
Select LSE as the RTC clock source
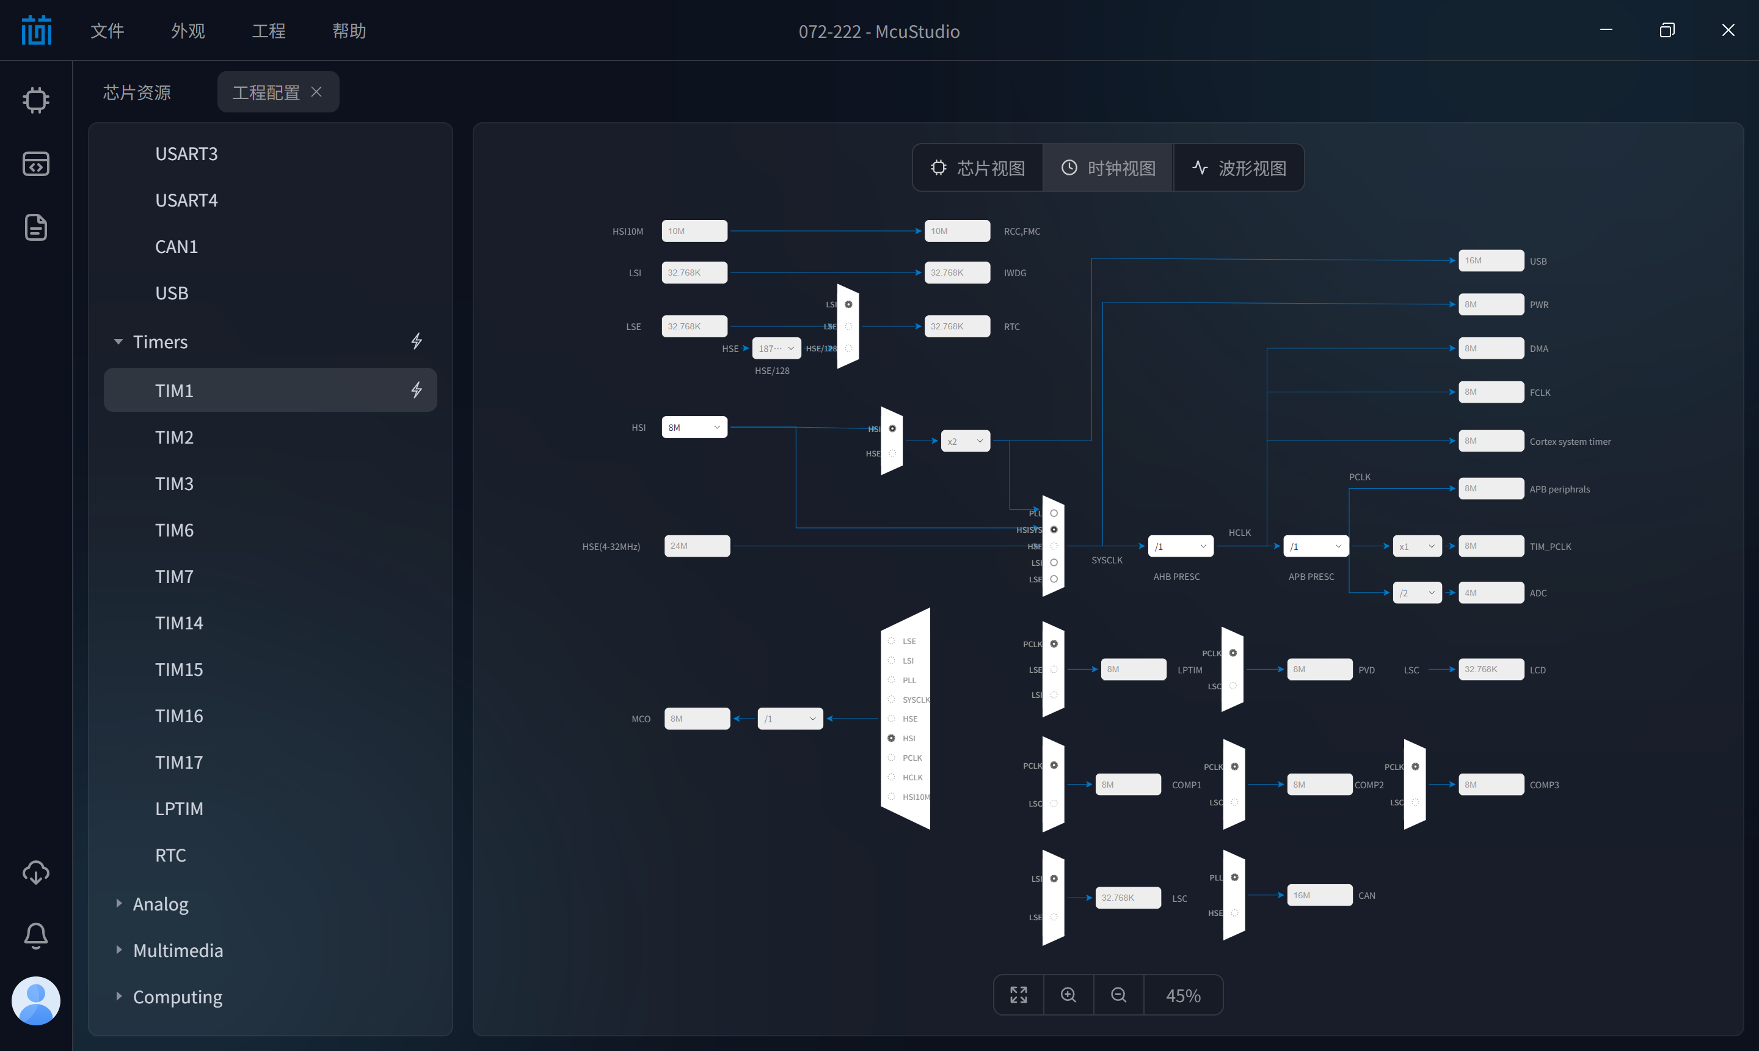[x=848, y=326]
